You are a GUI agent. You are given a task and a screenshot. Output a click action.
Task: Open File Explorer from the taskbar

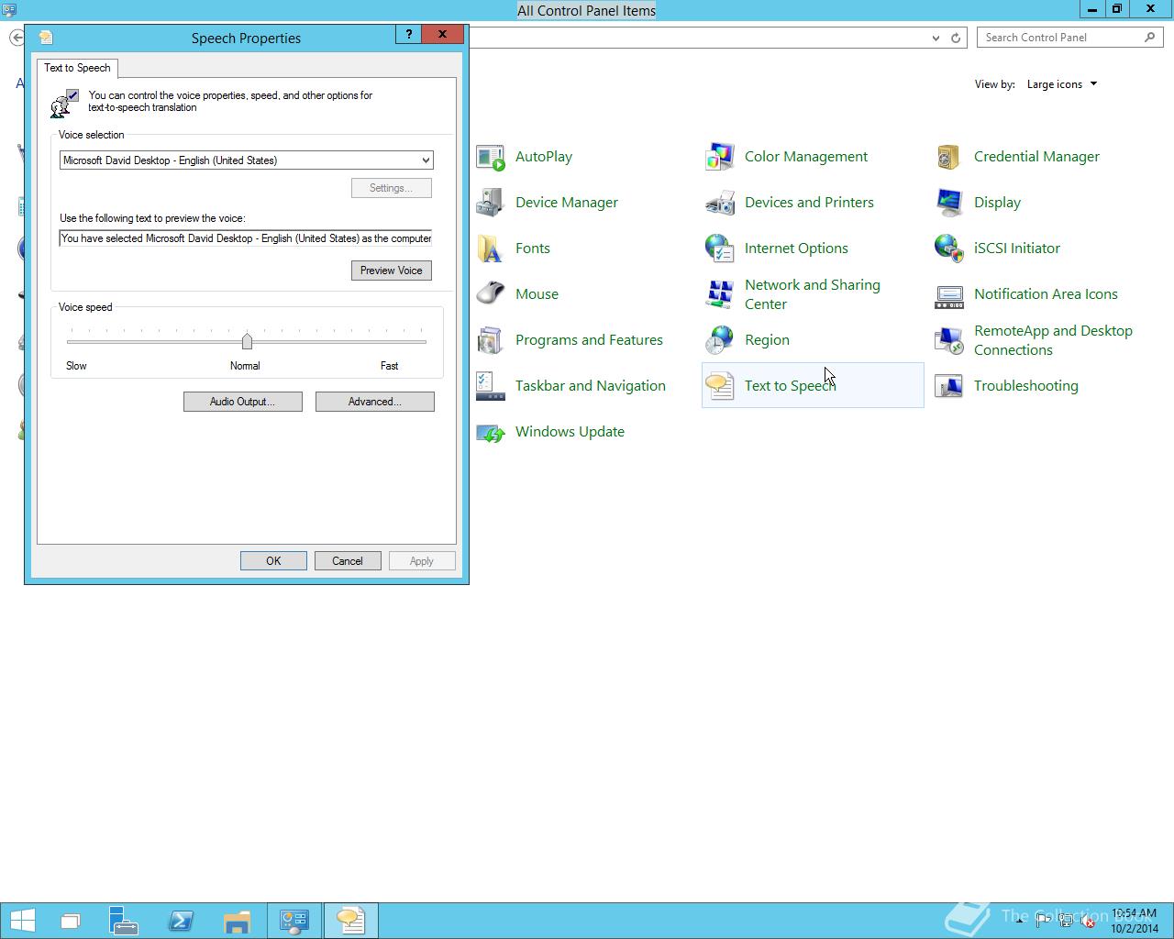(x=237, y=921)
